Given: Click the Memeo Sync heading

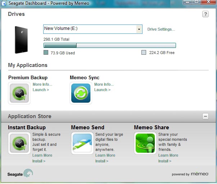Looking at the screenshot, I should [x=85, y=77].
